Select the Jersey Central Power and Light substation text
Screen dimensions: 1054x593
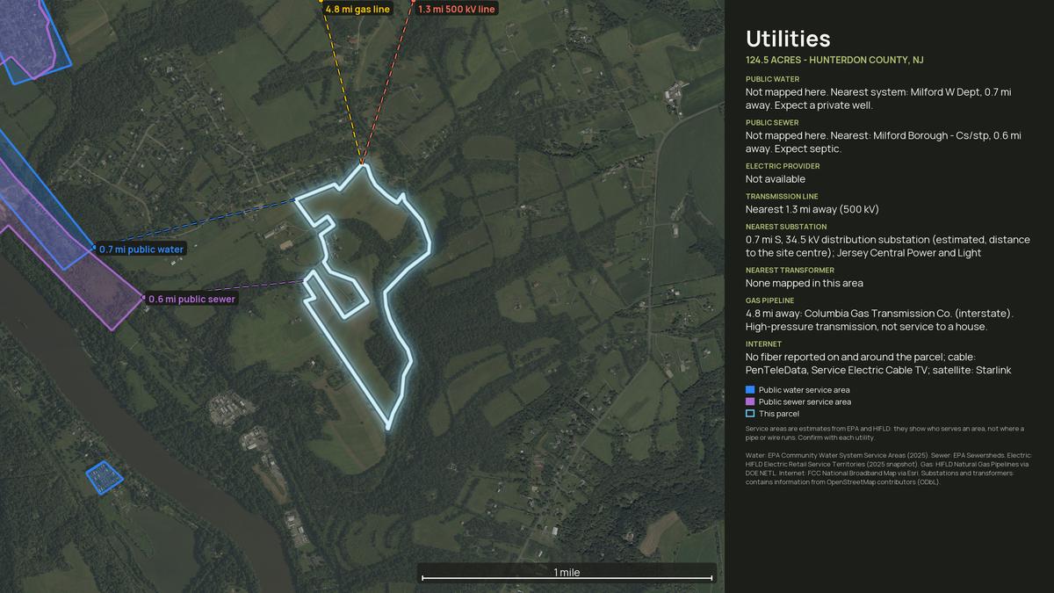pyautogui.click(x=888, y=246)
